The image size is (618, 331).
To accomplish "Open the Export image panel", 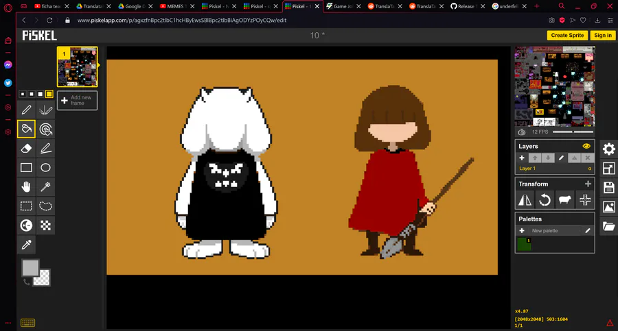I will click(x=608, y=207).
